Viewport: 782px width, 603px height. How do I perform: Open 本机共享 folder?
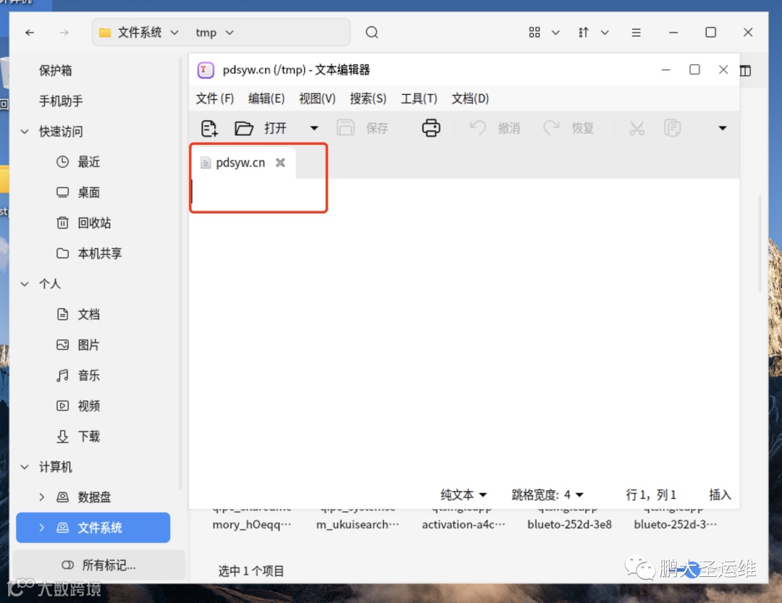point(100,253)
